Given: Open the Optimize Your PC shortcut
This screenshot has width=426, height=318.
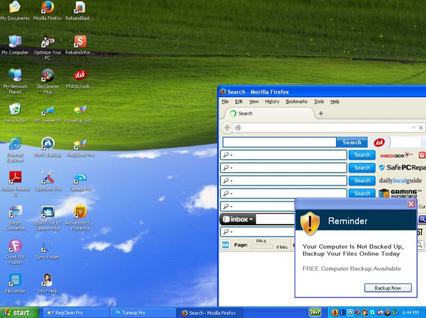Looking at the screenshot, I should 47,48.
